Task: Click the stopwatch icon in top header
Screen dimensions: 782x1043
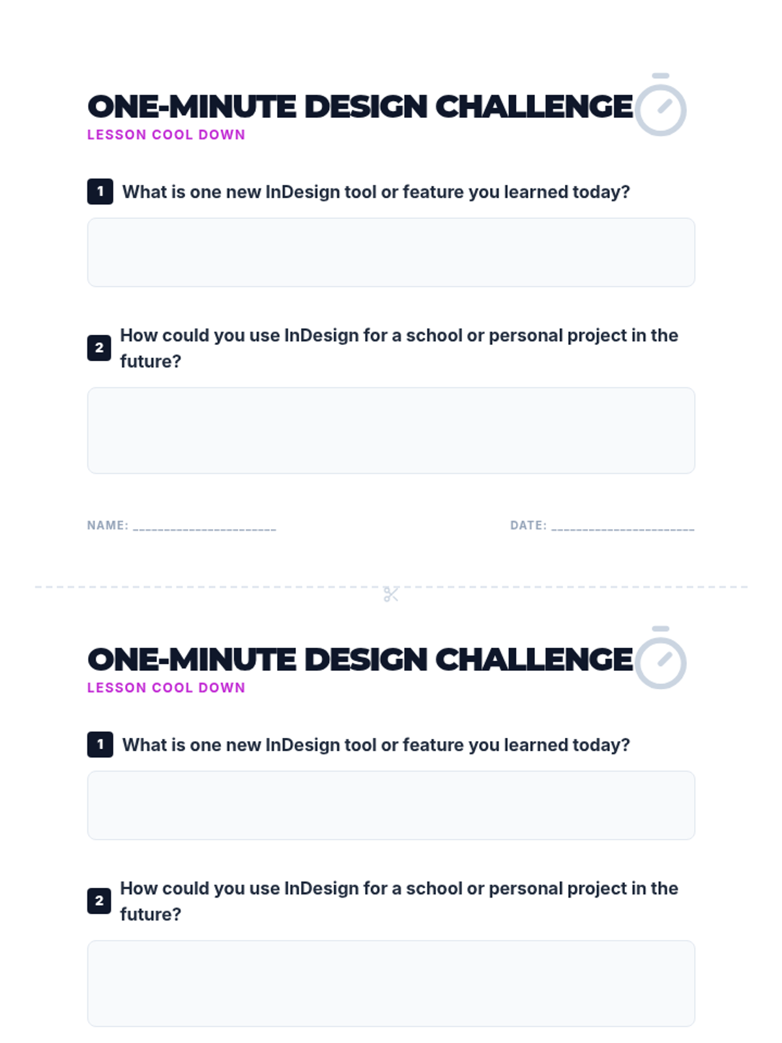Action: [660, 106]
